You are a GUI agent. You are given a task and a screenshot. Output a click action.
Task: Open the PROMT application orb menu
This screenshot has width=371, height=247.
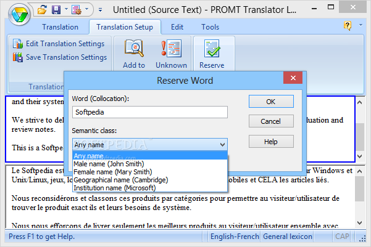[19, 15]
